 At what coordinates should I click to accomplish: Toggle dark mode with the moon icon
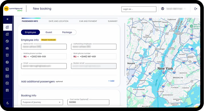pos(7,103)
